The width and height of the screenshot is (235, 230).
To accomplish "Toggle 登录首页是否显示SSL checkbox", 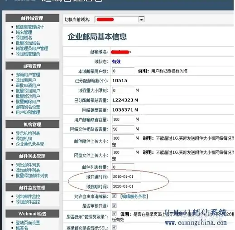I will 114,227.
